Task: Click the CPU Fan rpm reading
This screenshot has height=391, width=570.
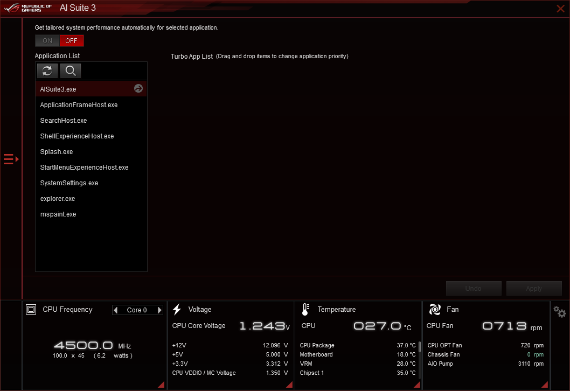Action: coord(512,326)
